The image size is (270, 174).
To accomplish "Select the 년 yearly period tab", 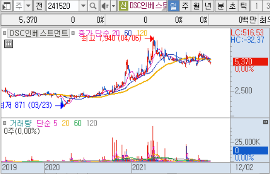I will click(x=208, y=6).
